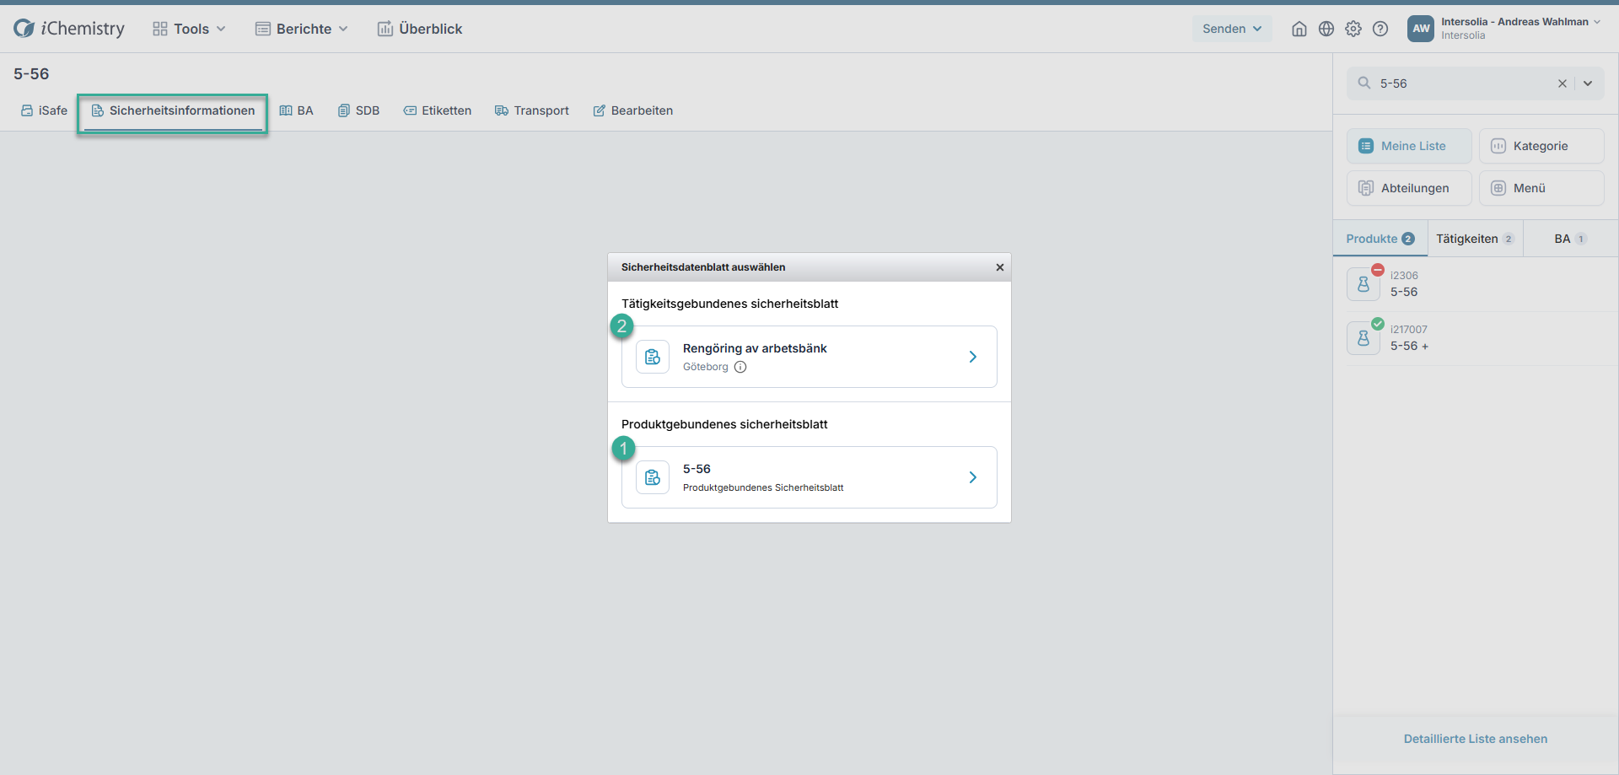1619x775 pixels.
Task: Select the Produkte sidebar tab
Action: click(x=1380, y=239)
